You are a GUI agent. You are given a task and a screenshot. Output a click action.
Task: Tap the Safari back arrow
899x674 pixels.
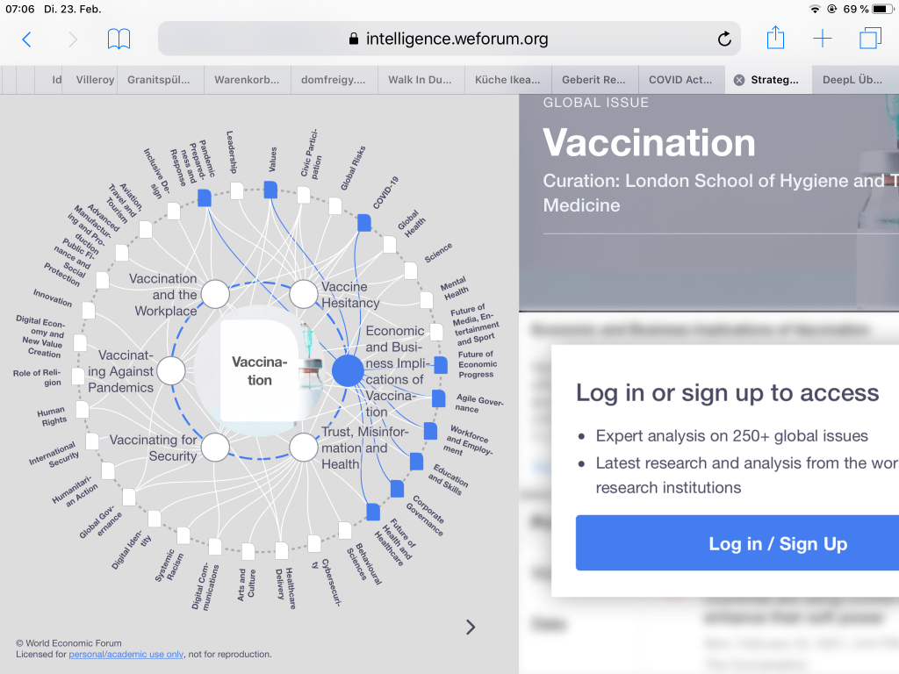[26, 39]
